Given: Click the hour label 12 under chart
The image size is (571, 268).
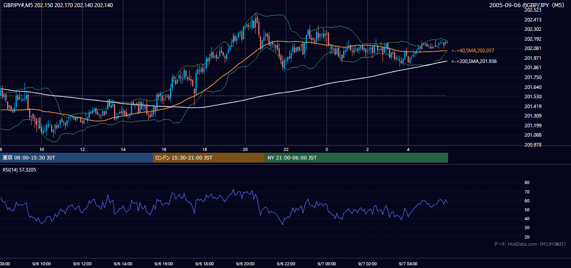Looking at the screenshot, I should tap(83, 149).
